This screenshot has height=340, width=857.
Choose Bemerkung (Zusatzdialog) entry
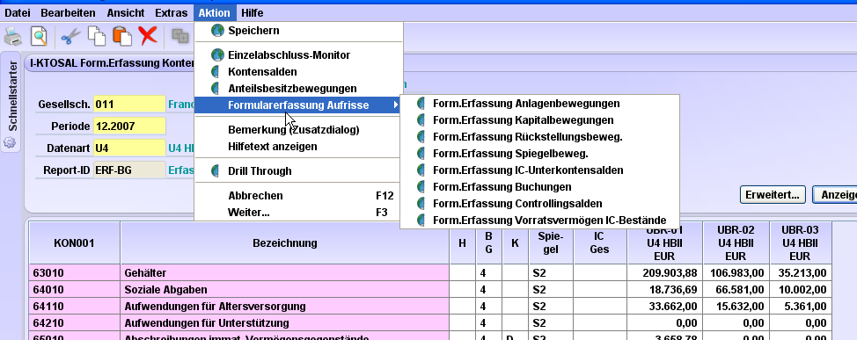298,130
